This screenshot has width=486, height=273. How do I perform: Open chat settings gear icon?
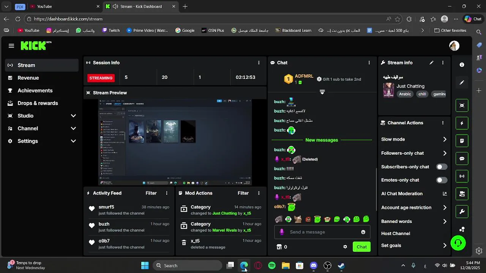point(345,247)
